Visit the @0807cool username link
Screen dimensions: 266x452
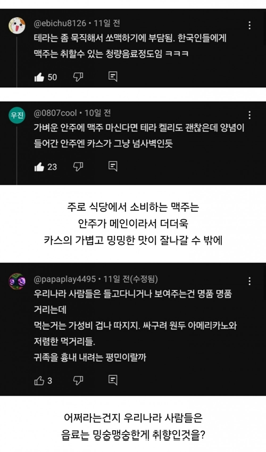pyautogui.click(x=55, y=113)
